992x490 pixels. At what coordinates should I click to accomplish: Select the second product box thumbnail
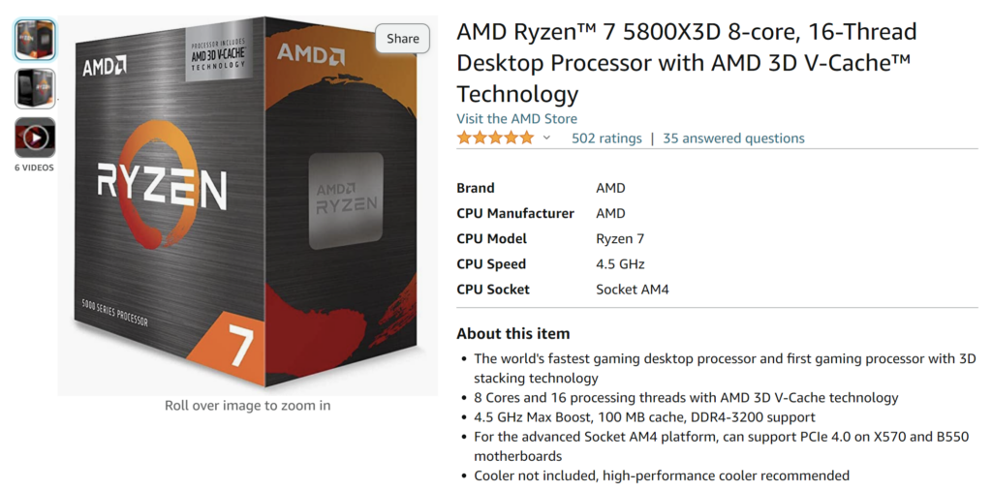pyautogui.click(x=35, y=88)
